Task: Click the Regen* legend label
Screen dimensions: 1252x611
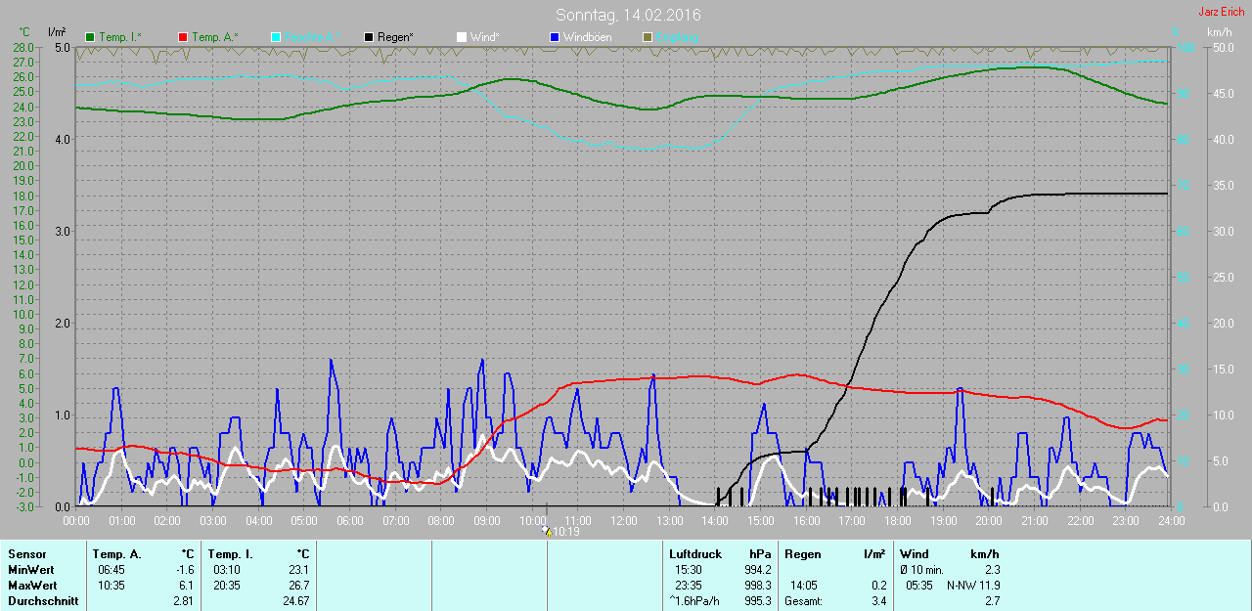Action: pos(395,37)
